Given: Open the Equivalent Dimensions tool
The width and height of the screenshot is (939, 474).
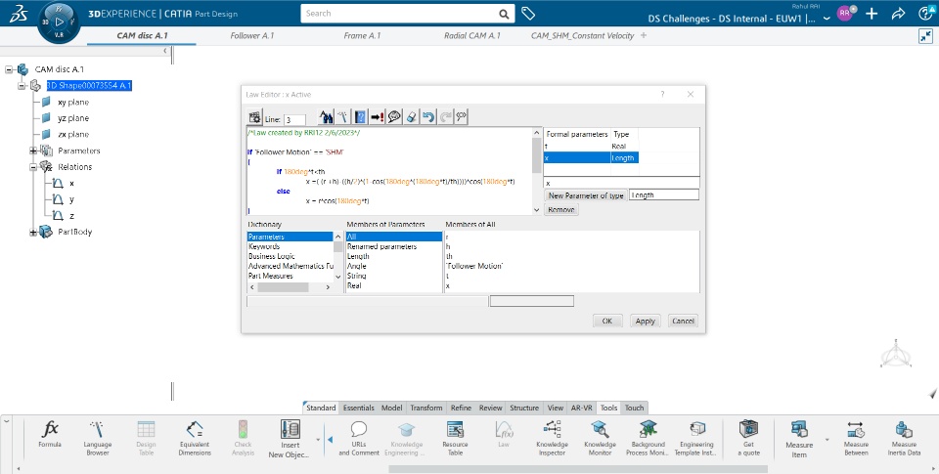Looking at the screenshot, I should tap(195, 438).
